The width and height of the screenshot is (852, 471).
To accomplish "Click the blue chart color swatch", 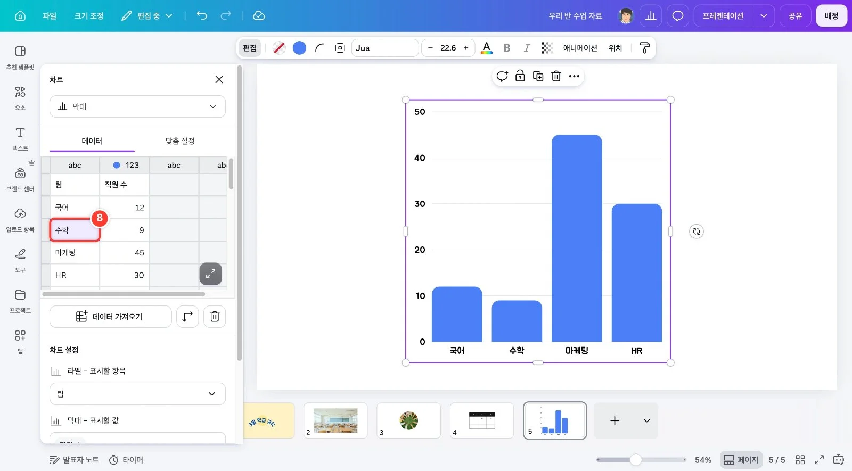I will click(x=299, y=48).
